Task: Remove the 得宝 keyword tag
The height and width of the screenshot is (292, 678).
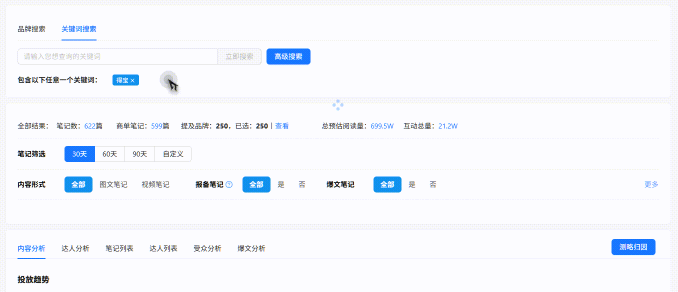Action: (x=132, y=80)
